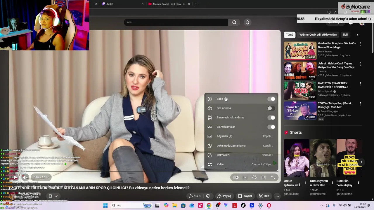The width and height of the screenshot is (374, 210).
Task: Select the Tümü filter chip
Action: (x=290, y=35)
